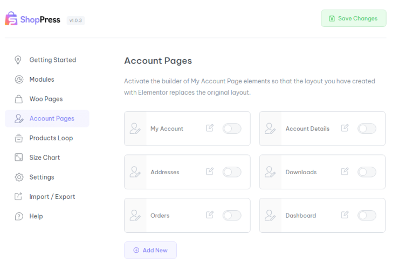Click the Account Pages user icon in sidebar
Screen dimensions: 399x271
19,118
